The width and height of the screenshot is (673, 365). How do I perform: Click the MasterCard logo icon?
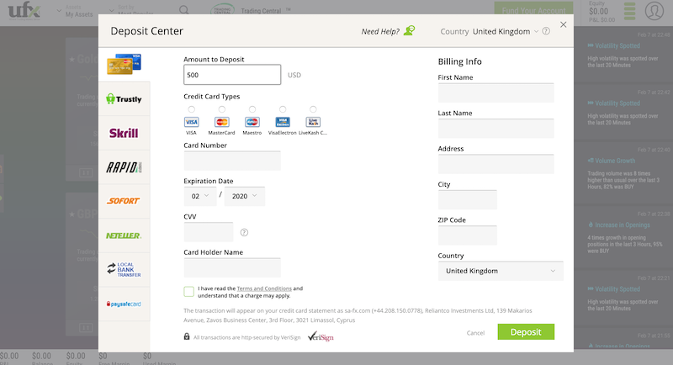coord(222,122)
